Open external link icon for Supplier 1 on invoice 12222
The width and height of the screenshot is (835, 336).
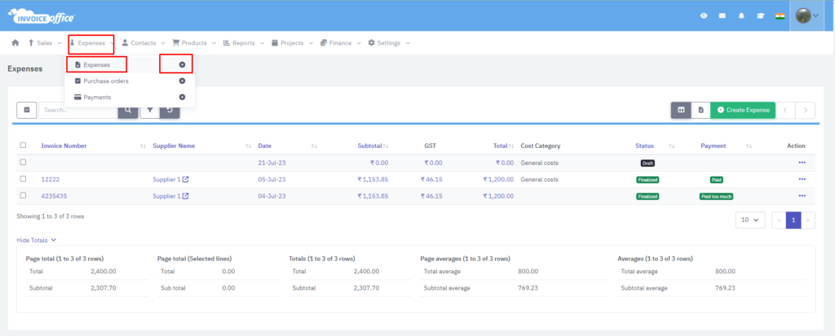pos(185,180)
